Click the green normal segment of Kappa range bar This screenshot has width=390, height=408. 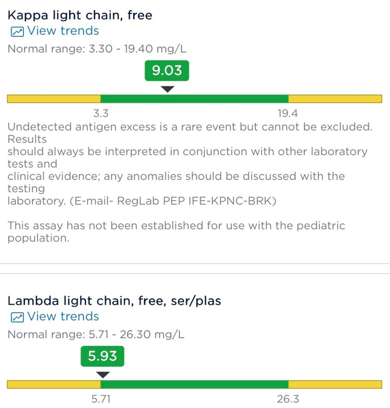194,99
